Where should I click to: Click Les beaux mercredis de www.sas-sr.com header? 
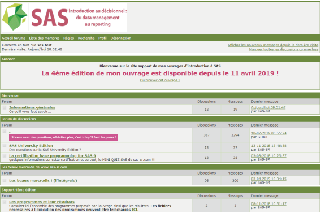click(160, 167)
